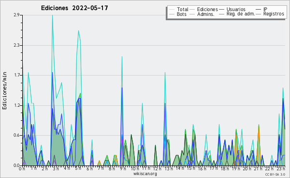290x178 pixels.
Task: Click the 'Bots' legend label
Action: click(182, 14)
